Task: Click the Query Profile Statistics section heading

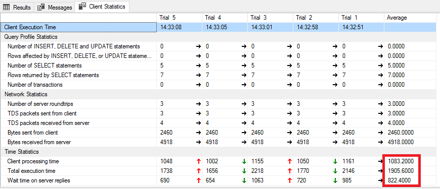Action: tap(31, 37)
